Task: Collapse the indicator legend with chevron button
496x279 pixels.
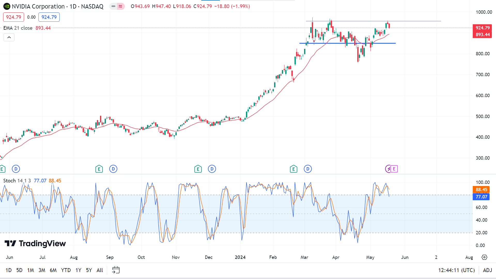Action: [x=9, y=37]
